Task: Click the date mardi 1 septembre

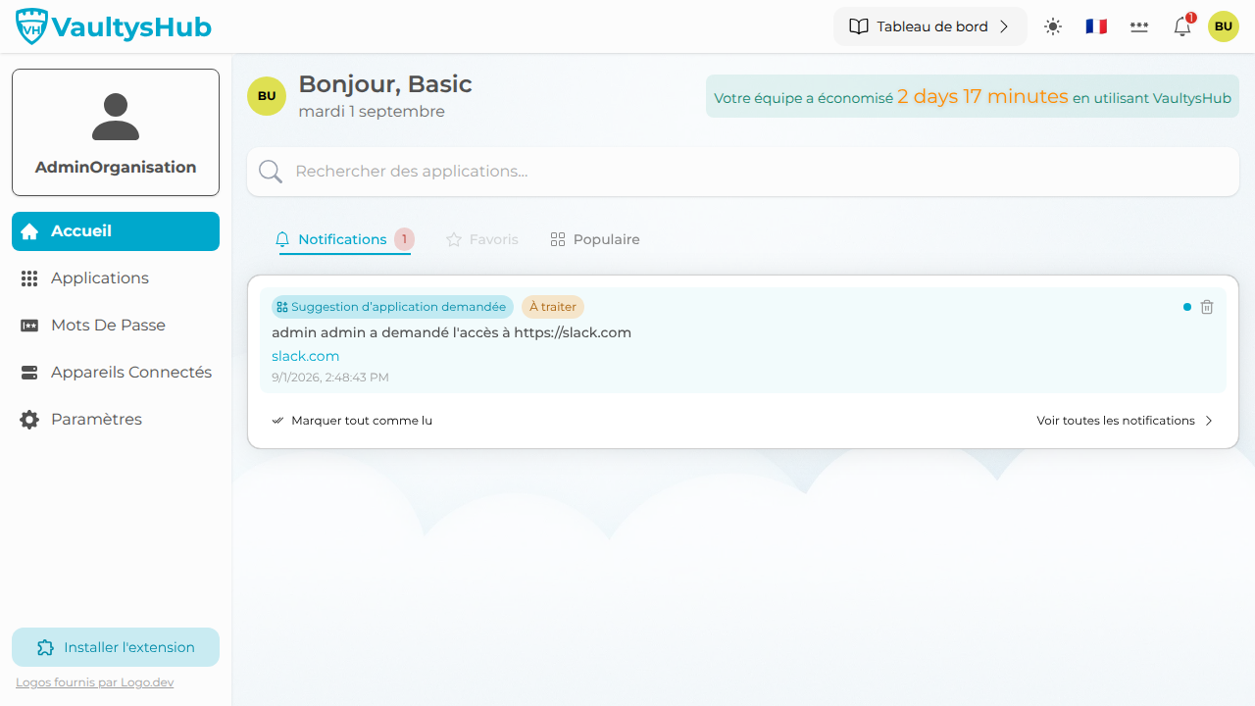Action: coord(372,112)
